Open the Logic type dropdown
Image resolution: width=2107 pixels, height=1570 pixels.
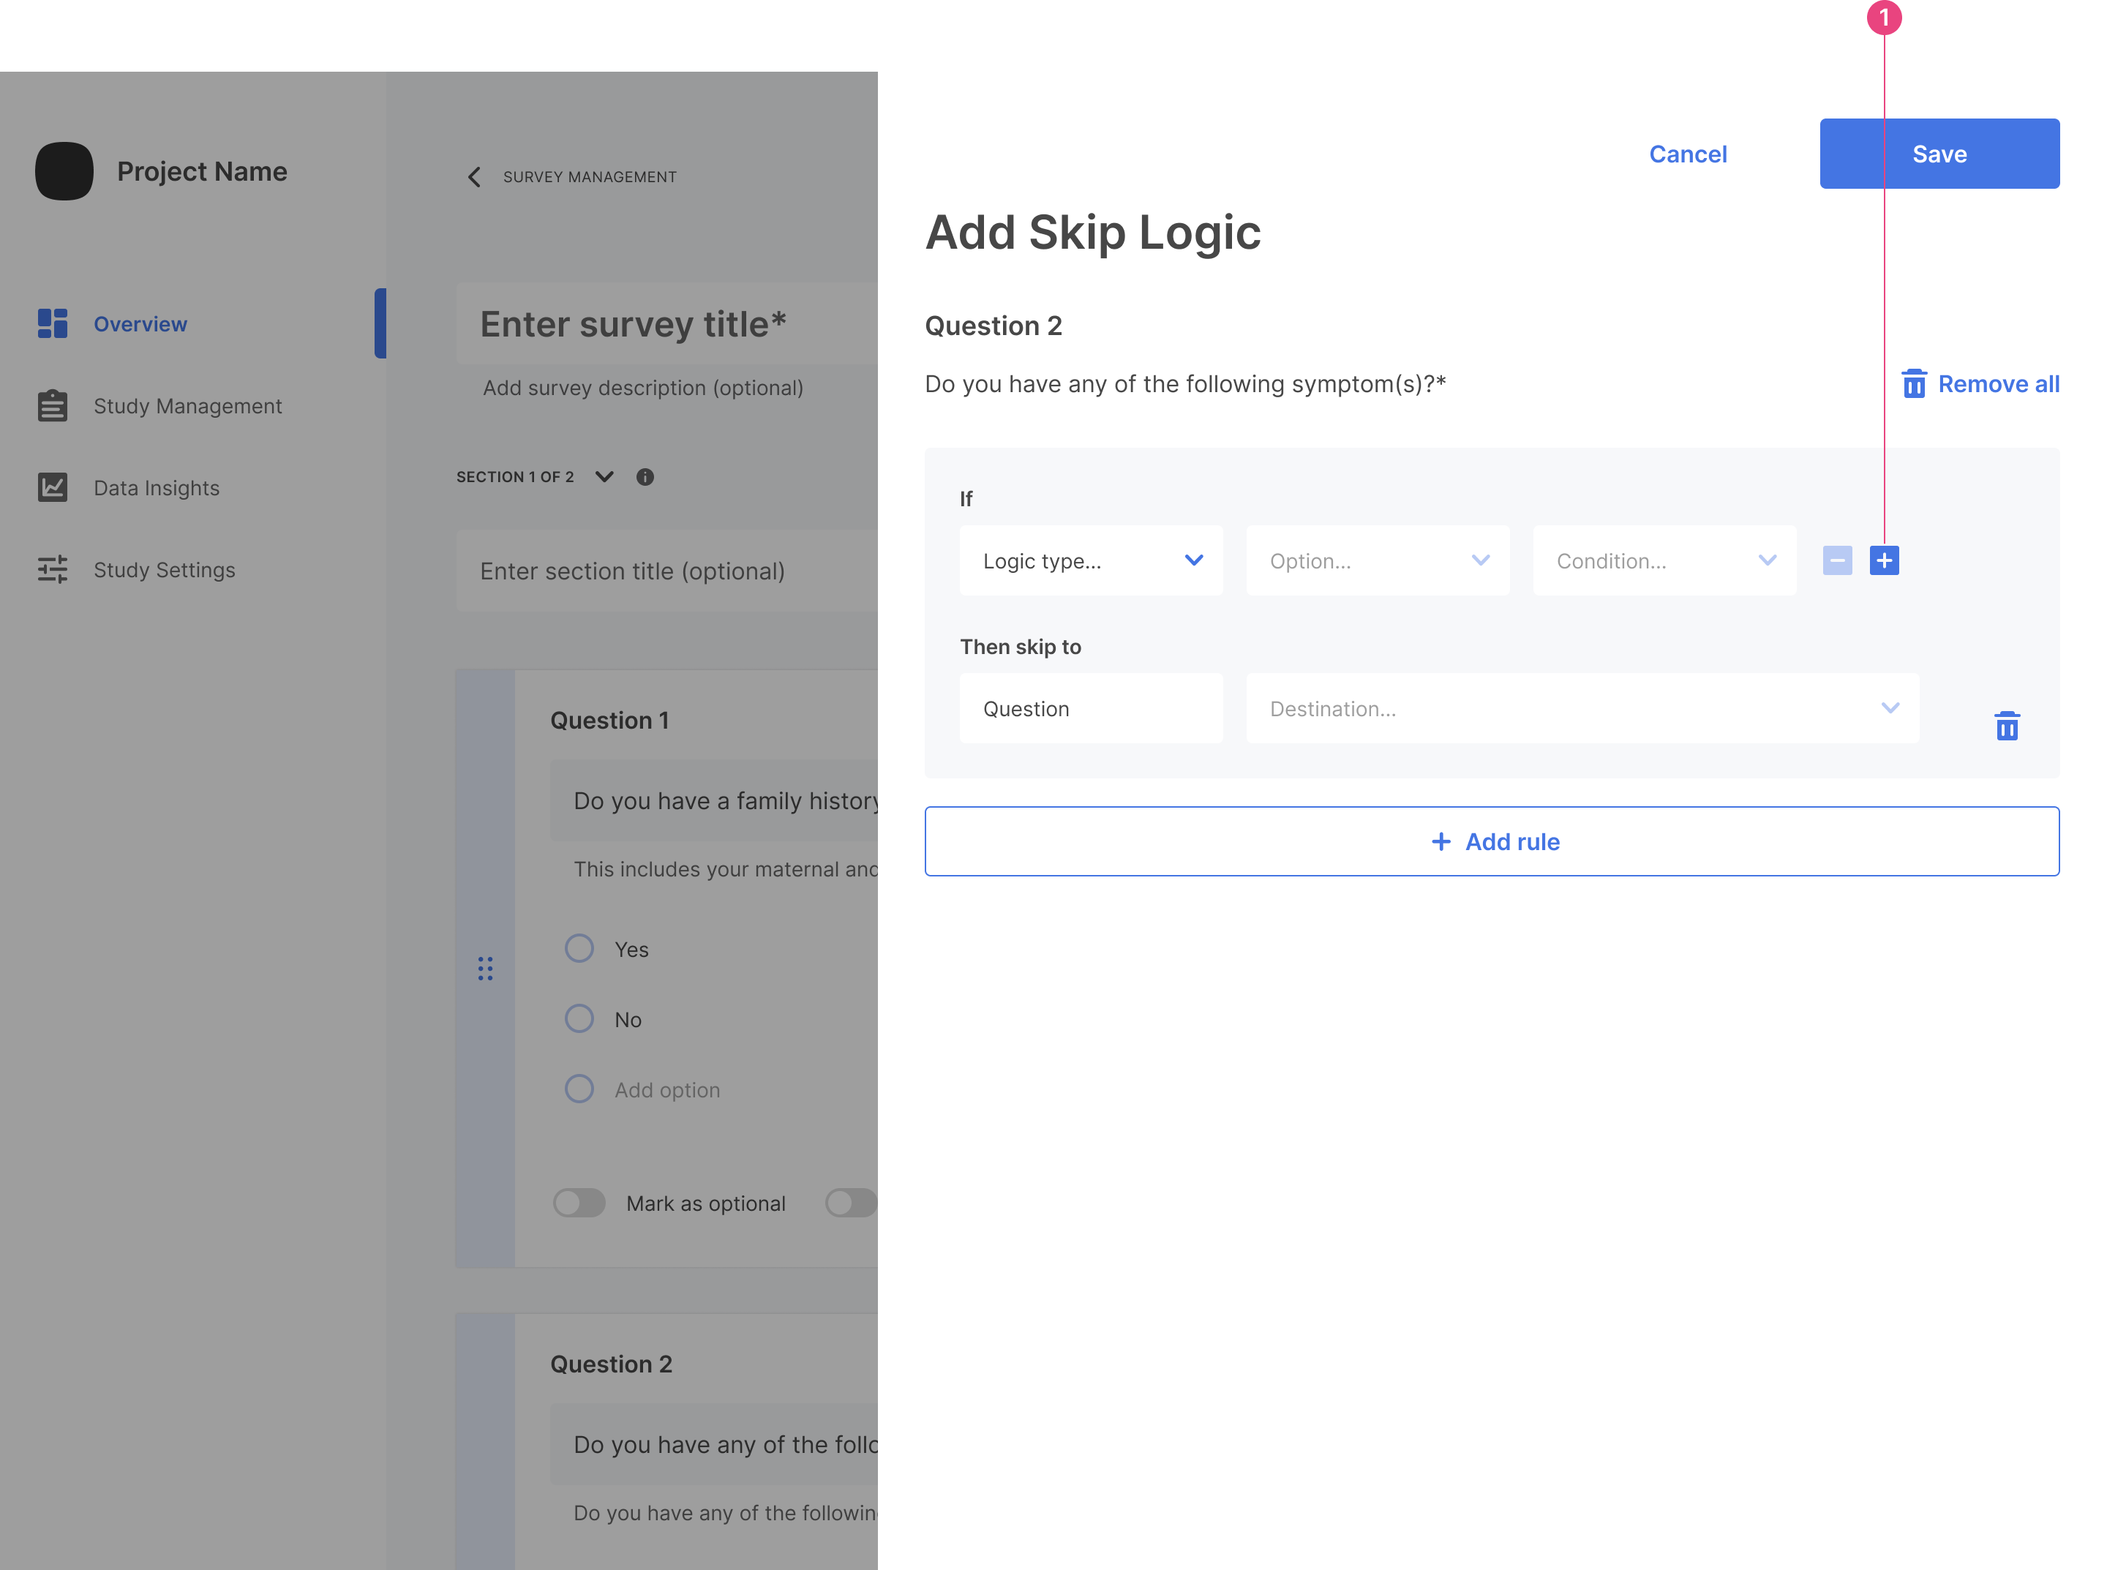(1090, 560)
